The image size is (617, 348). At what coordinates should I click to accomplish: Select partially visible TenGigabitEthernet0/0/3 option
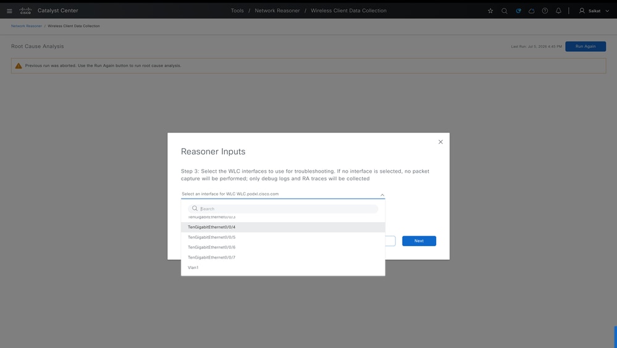pyautogui.click(x=283, y=218)
